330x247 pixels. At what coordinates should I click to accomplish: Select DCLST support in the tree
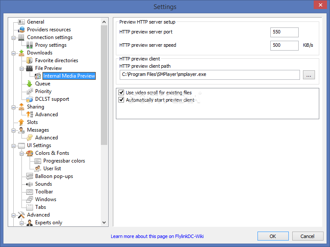52,99
